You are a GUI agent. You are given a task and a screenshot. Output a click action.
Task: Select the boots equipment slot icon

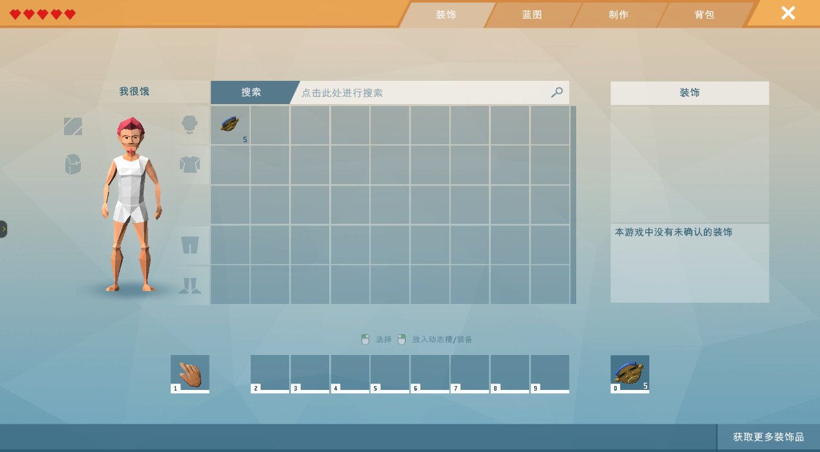pyautogui.click(x=189, y=285)
